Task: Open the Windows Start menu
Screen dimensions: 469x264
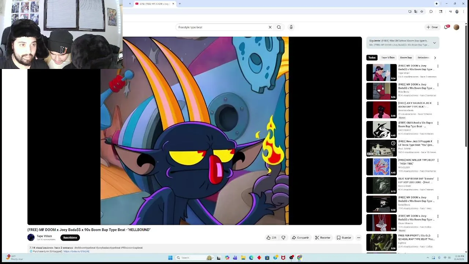Action: point(170,258)
